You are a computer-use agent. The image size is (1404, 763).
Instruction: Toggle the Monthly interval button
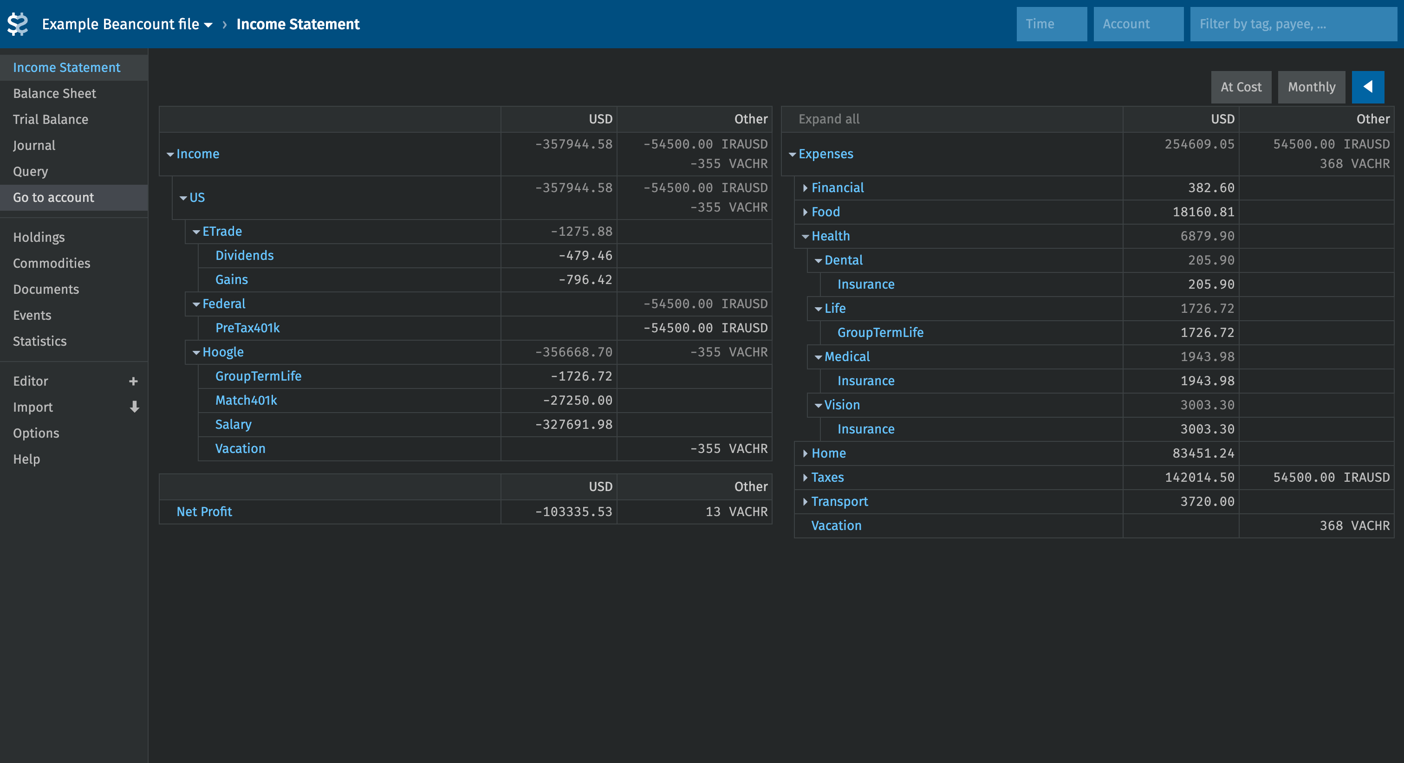1311,87
